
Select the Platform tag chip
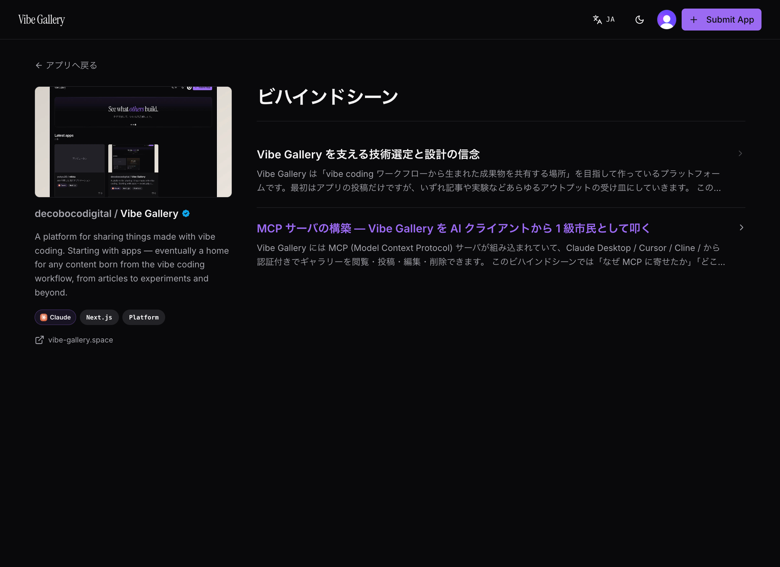pyautogui.click(x=144, y=317)
